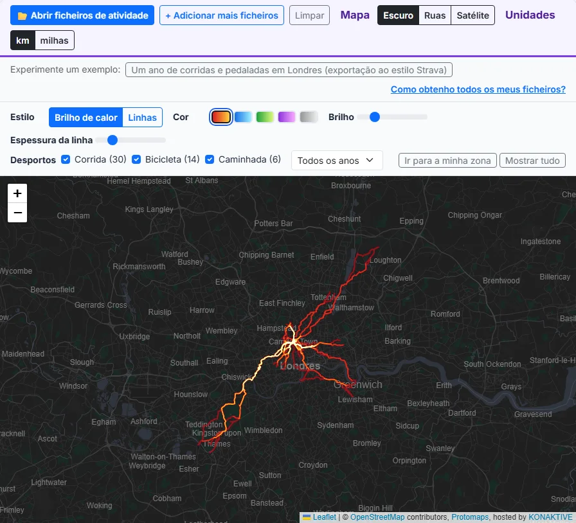The image size is (576, 523).
Task: Choose Linhas style
Action: [x=143, y=118]
